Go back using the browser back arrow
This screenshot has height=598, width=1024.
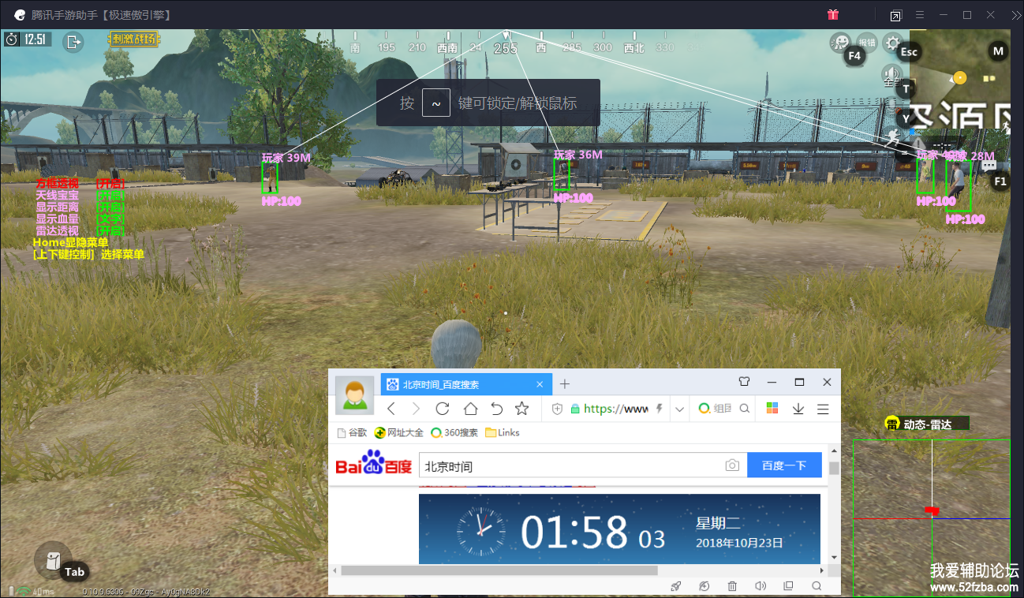(392, 409)
